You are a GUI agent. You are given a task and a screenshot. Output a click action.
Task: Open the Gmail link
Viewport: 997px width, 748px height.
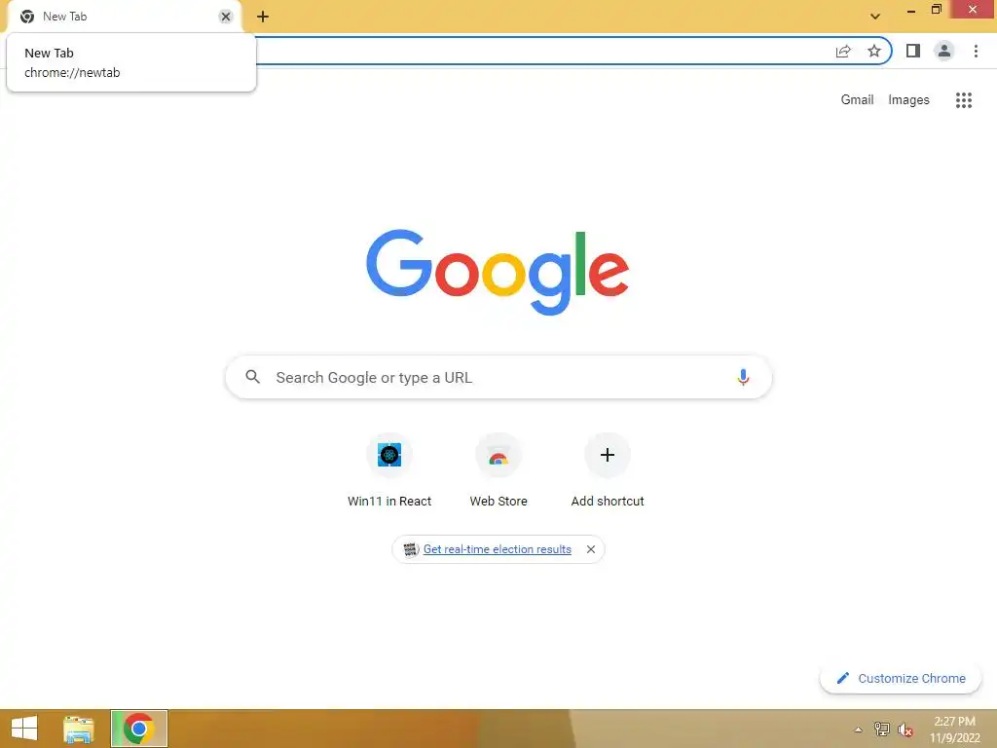tap(857, 100)
